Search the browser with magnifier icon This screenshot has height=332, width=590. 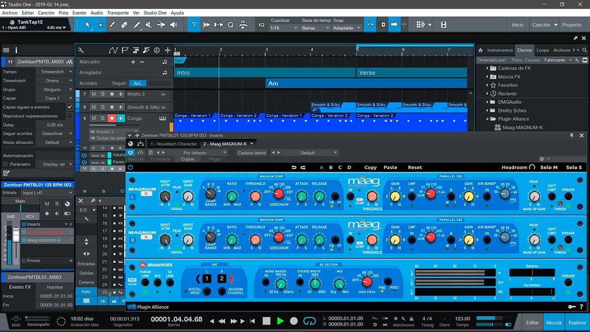(x=584, y=50)
